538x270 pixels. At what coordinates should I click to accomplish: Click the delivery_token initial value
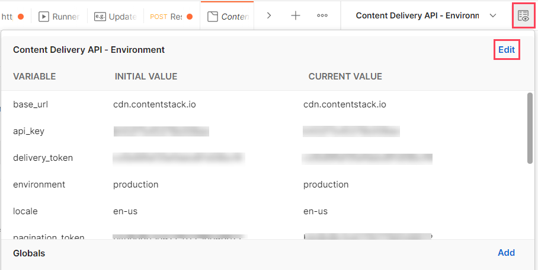[179, 158]
